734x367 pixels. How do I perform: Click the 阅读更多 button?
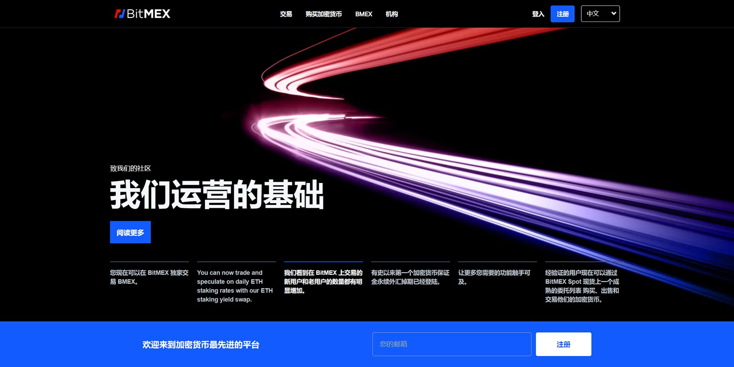[x=130, y=233]
